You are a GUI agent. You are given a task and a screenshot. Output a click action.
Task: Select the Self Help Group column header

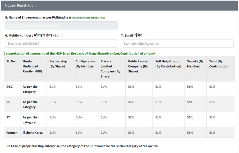click(168, 64)
